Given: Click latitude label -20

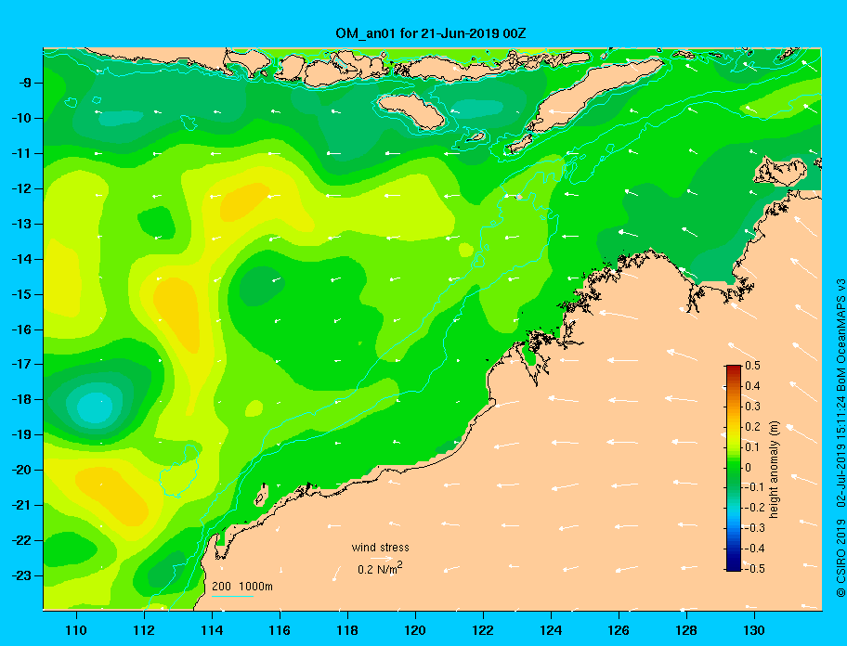Looking at the screenshot, I should [x=22, y=470].
